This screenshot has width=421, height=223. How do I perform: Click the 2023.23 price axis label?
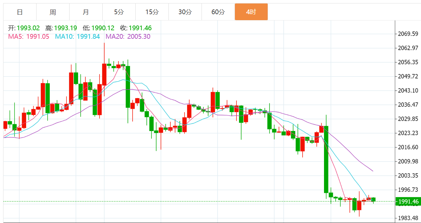tap(408, 133)
